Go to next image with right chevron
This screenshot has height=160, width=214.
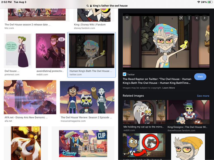point(204,18)
